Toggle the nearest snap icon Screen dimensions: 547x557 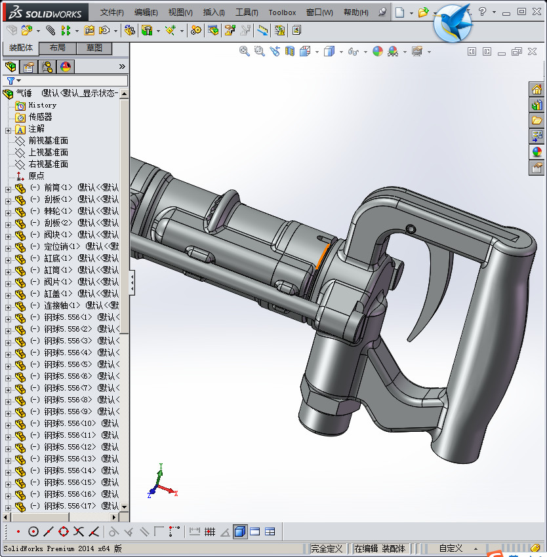(94, 532)
